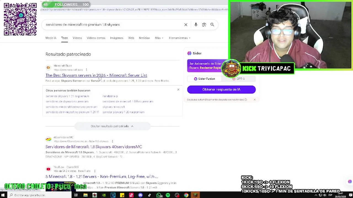353x198 pixels.
Task: Show hidden tray icons chevron
Action: tap(316, 195)
